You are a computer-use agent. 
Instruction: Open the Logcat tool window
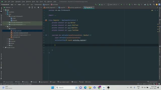point(53,82)
